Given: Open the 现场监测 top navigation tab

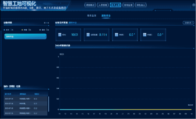Looking at the screenshot, I should pos(128,5).
